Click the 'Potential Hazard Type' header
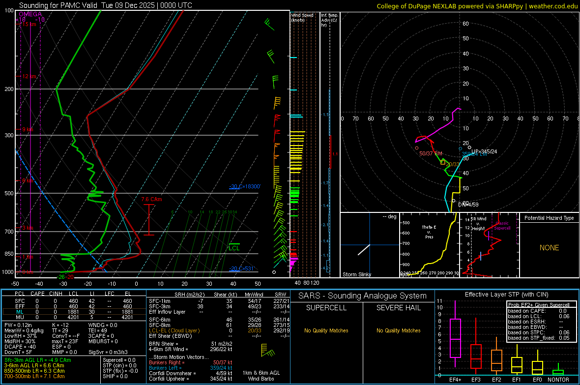This screenshot has width=580, height=385. pos(549,218)
